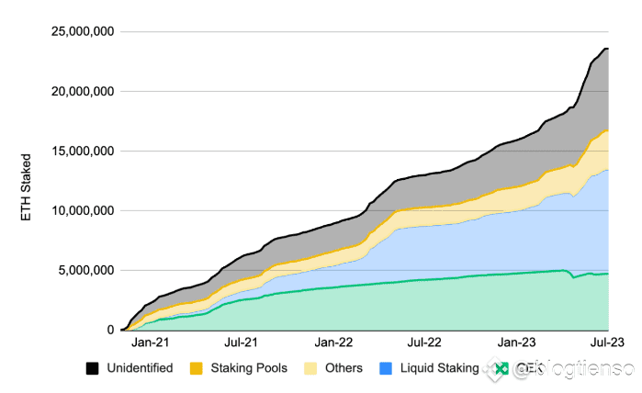Click the Jan-21 x-axis label
The image size is (642, 393).
click(150, 342)
